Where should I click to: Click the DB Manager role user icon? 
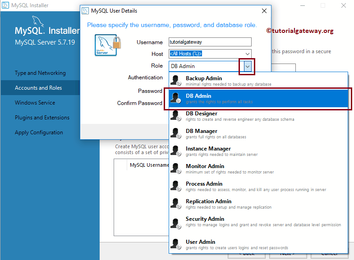click(176, 133)
